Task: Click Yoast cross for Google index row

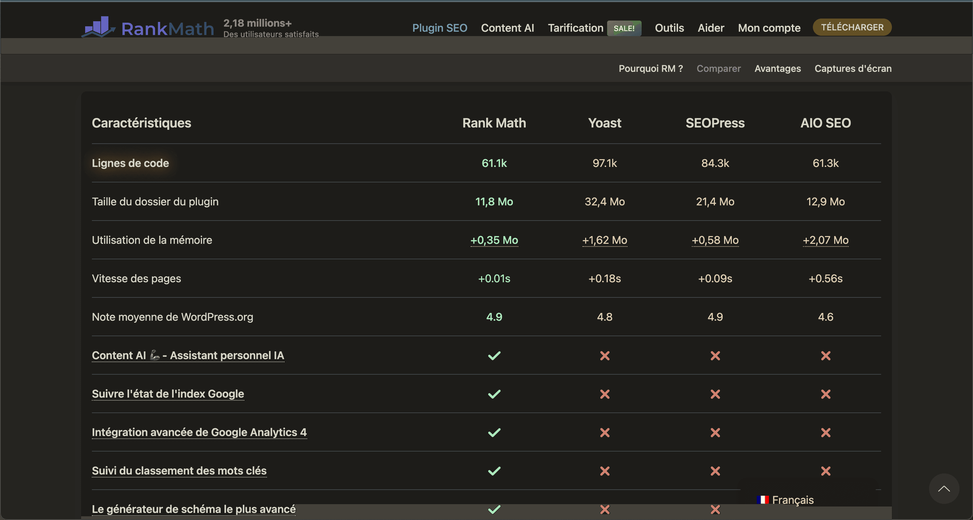Action: [605, 394]
